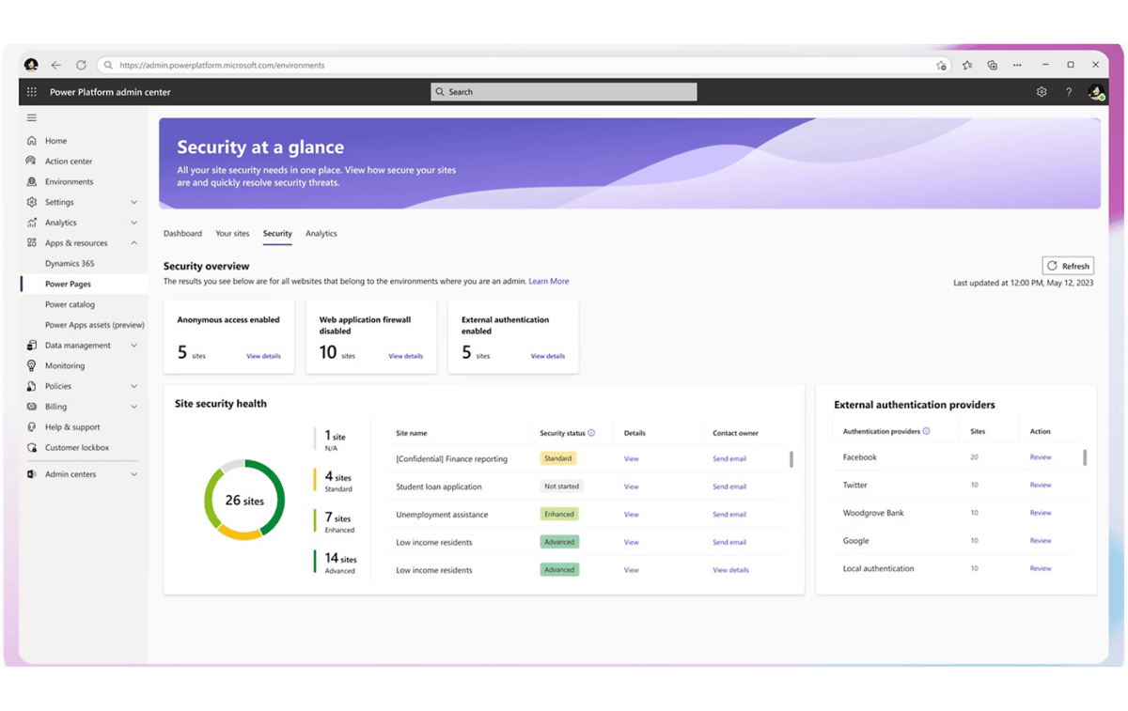Screen dimensions: 1128x711
Task: Open the browser favorites list icon
Action: pos(967,65)
